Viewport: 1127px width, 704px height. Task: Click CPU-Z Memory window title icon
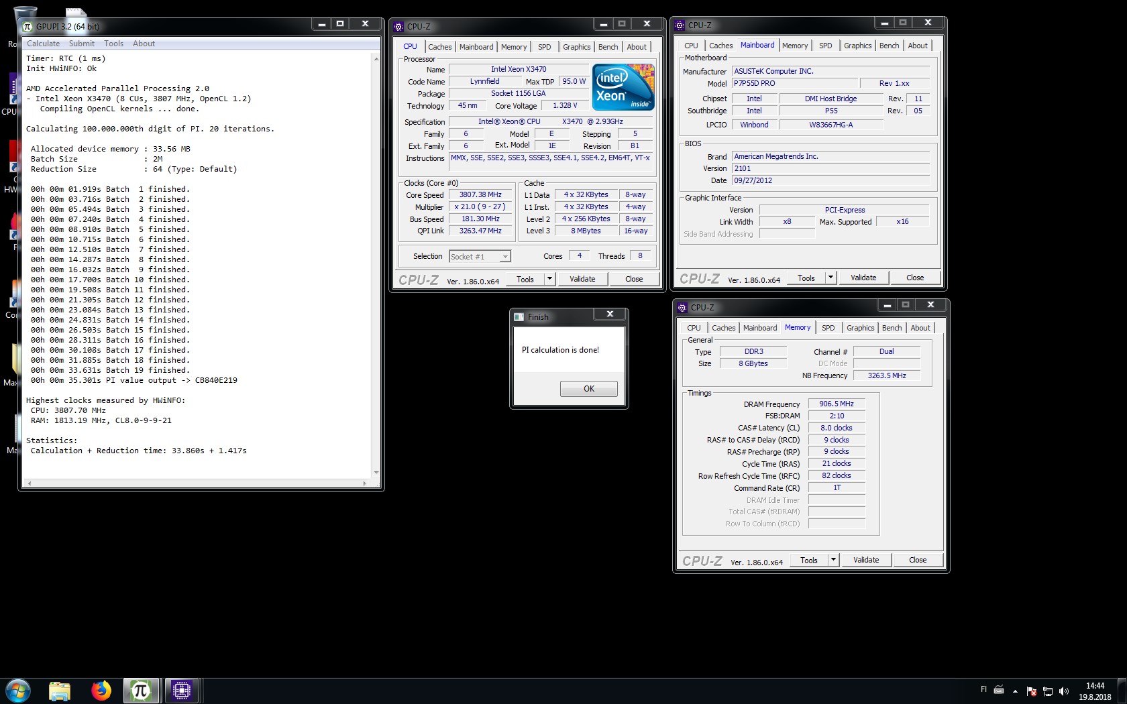[683, 307]
